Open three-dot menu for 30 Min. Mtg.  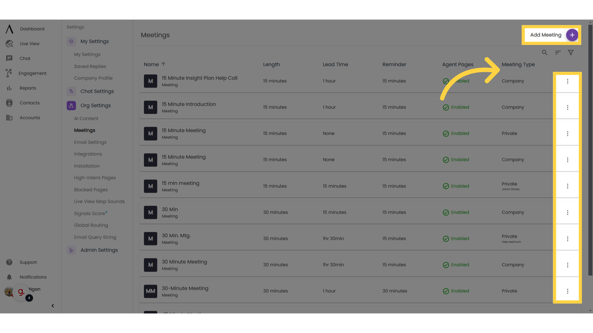click(x=567, y=239)
